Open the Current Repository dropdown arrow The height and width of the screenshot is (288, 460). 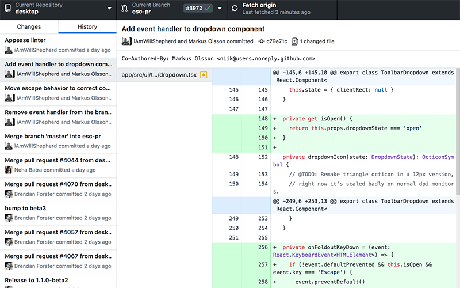pyautogui.click(x=109, y=8)
